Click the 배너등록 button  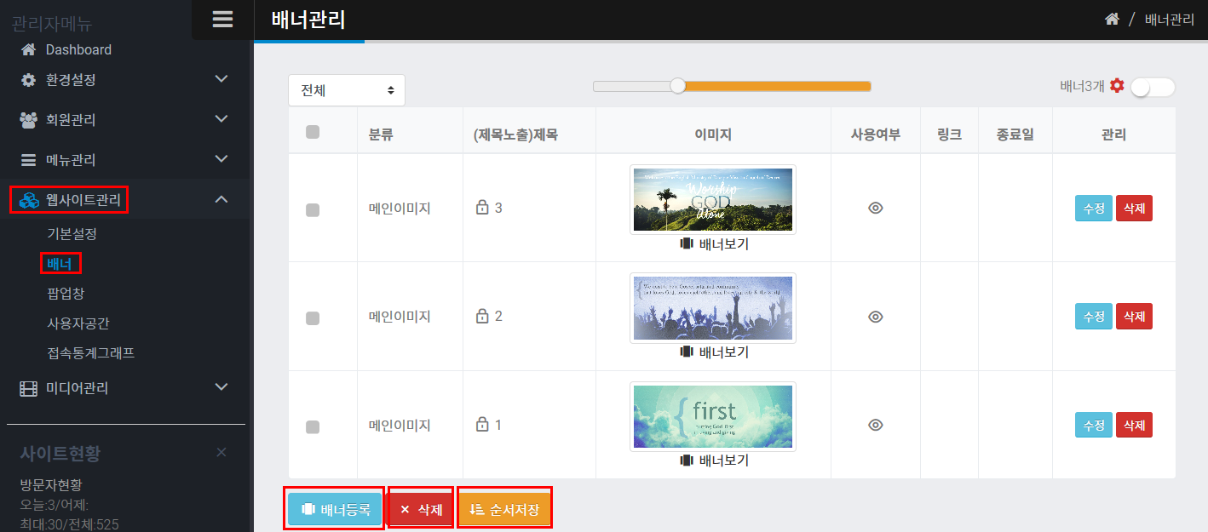(335, 510)
